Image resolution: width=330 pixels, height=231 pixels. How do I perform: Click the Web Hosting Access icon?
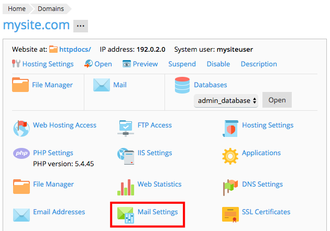pyautogui.click(x=21, y=126)
